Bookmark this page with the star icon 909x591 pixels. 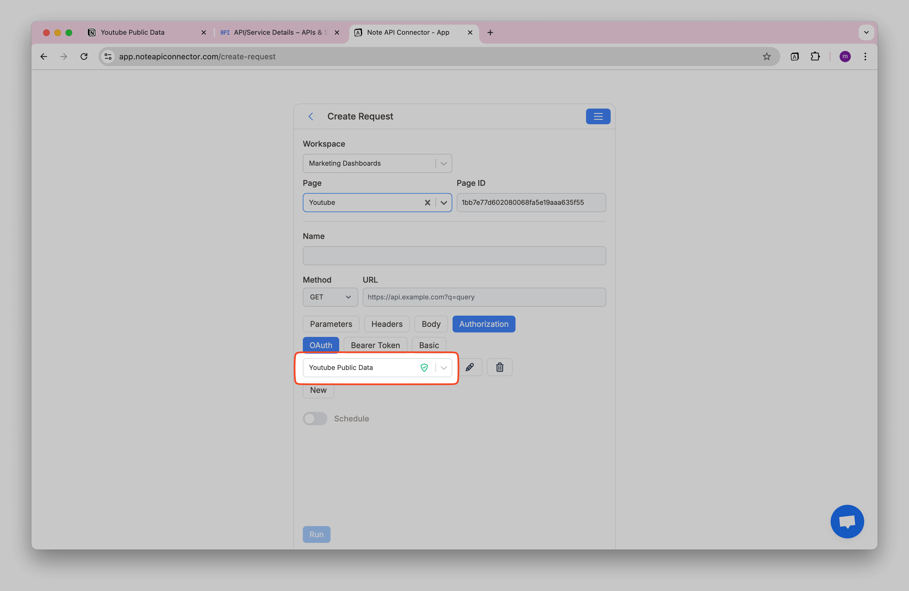tap(767, 57)
